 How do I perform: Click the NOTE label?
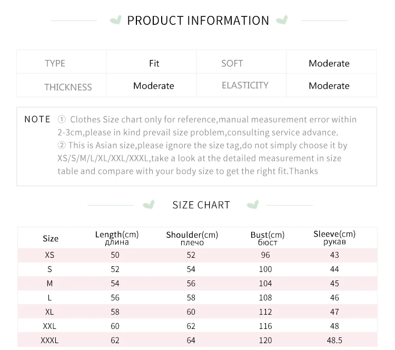37,120
